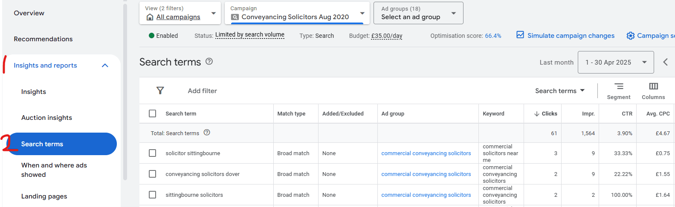This screenshot has width=675, height=207.
Task: Open the Search terms view dropdown
Action: pyautogui.click(x=560, y=91)
